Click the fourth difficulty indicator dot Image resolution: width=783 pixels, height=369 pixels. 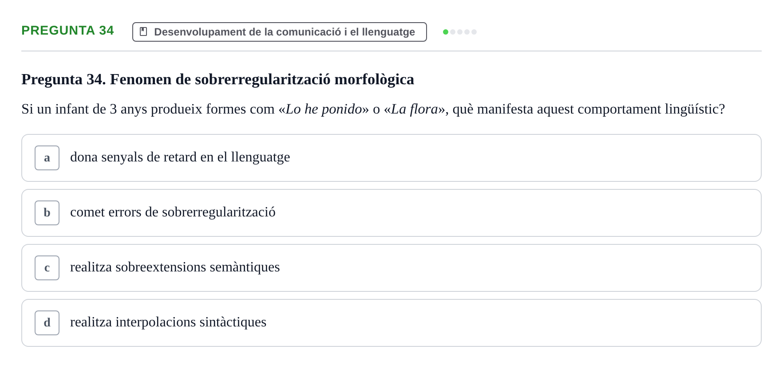tap(467, 32)
